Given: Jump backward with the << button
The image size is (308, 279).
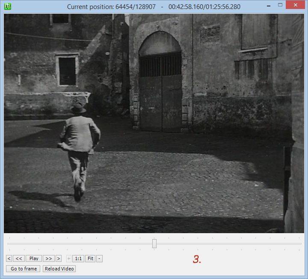Looking at the screenshot, I should [19, 258].
